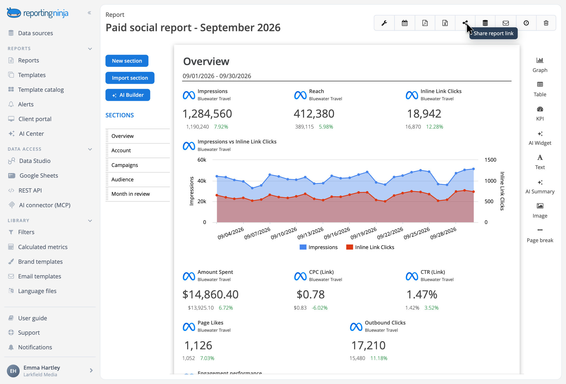566x384 pixels.
Task: Toggle Inline Link Clicks legend swatch
Action: pos(349,247)
